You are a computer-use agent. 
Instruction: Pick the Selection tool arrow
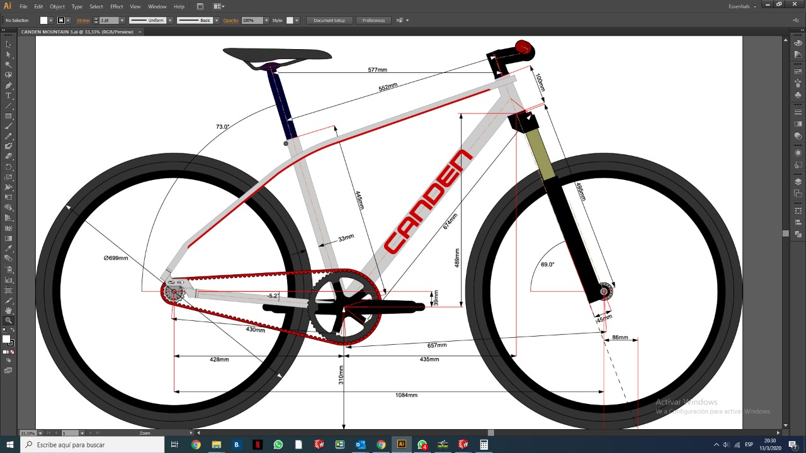click(8, 44)
